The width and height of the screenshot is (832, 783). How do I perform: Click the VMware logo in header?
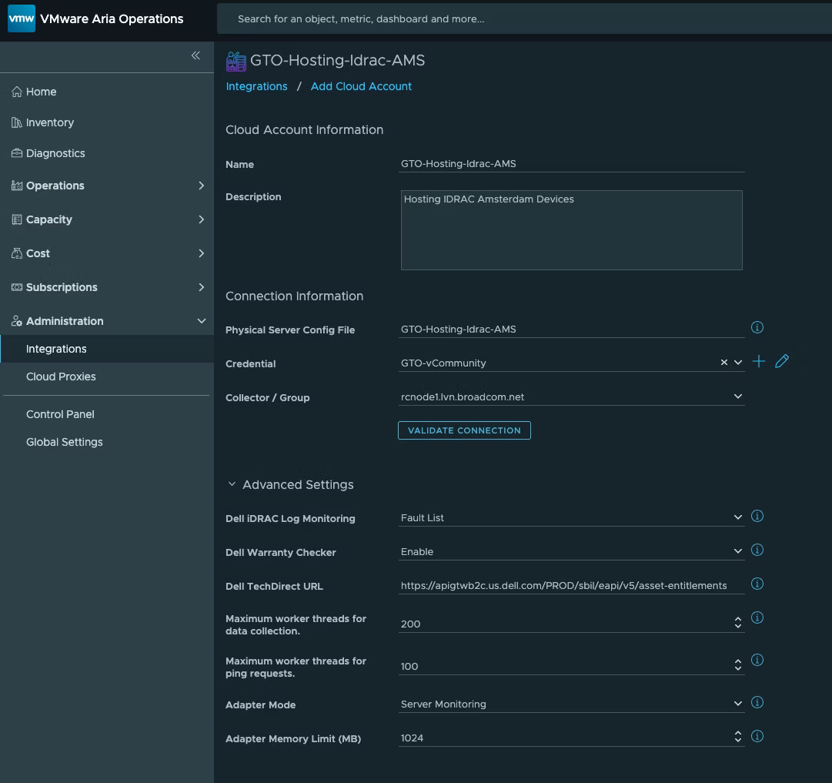[x=22, y=18]
